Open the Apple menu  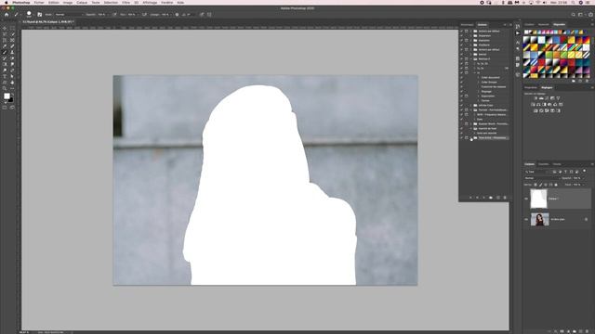pyautogui.click(x=7, y=3)
